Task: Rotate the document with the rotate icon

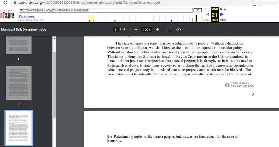Action: tap(179, 30)
